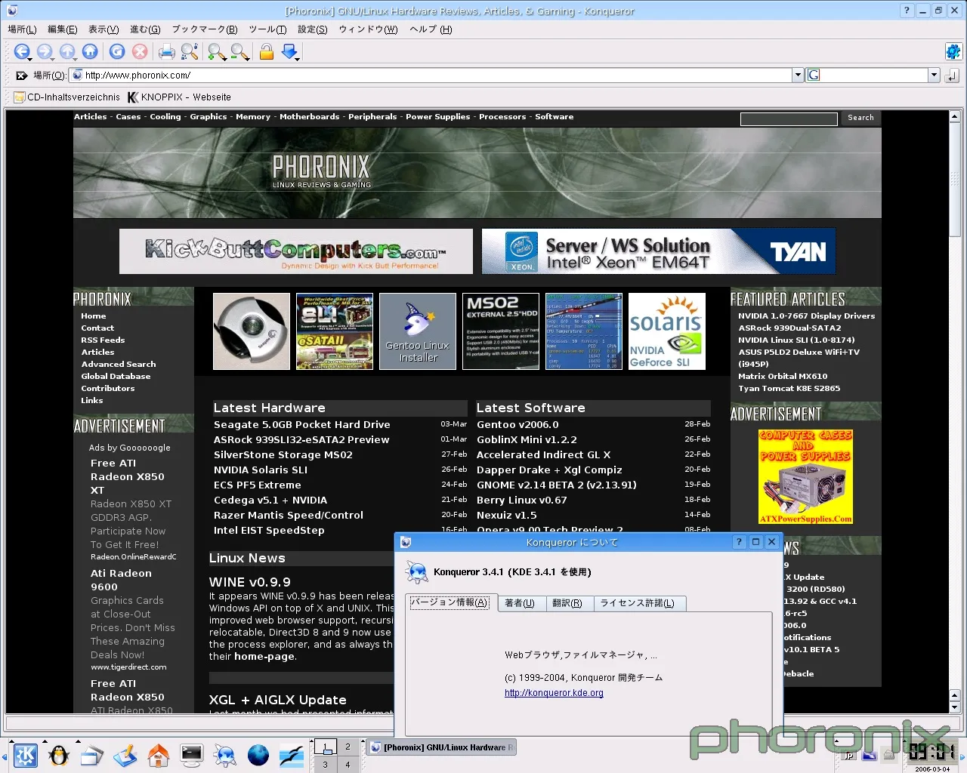This screenshot has width=967, height=773.
Task: Switch to virtual desktop 4 in pager
Action: pyautogui.click(x=348, y=764)
